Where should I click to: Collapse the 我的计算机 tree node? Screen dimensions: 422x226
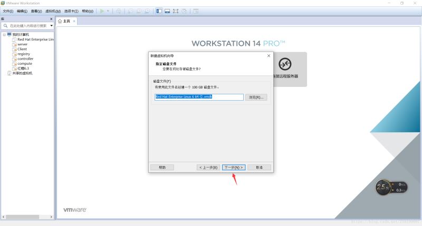click(4, 35)
